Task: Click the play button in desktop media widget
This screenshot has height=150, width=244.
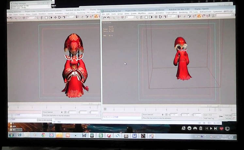Action: click(x=211, y=128)
